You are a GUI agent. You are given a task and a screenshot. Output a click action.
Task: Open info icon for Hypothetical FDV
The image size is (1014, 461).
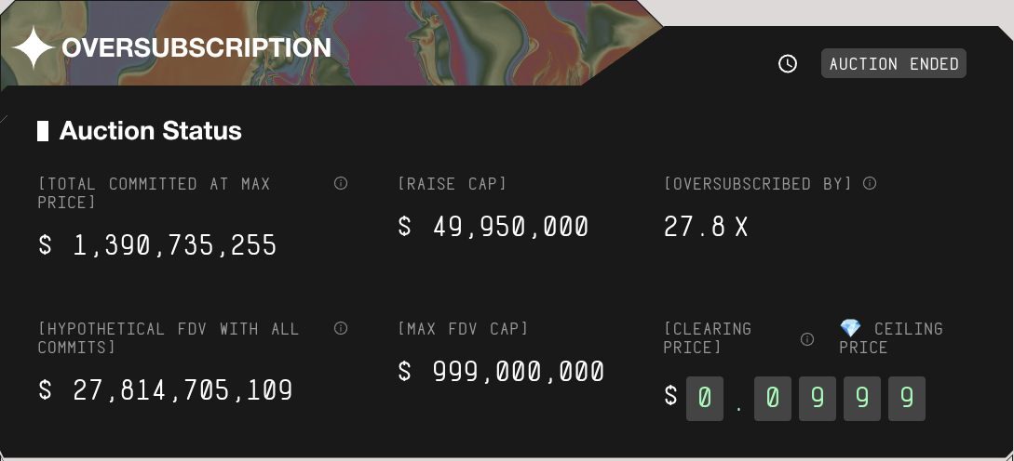coord(341,328)
